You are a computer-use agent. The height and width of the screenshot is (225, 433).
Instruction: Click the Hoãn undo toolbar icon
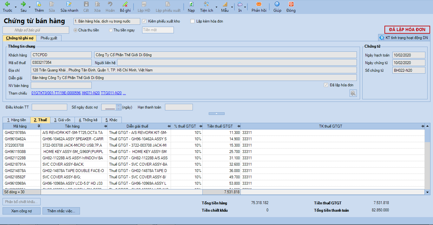tap(110, 7)
